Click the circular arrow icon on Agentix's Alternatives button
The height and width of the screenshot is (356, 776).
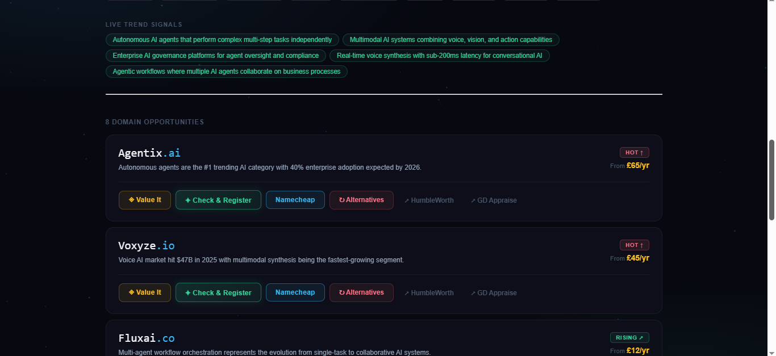click(x=341, y=200)
